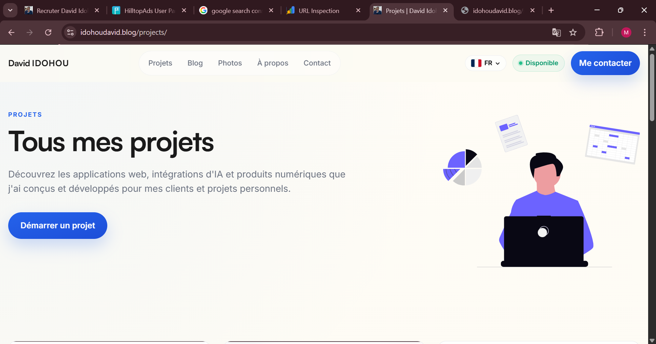Click the Tous mes projets heading
This screenshot has width=656, height=344.
(x=111, y=143)
